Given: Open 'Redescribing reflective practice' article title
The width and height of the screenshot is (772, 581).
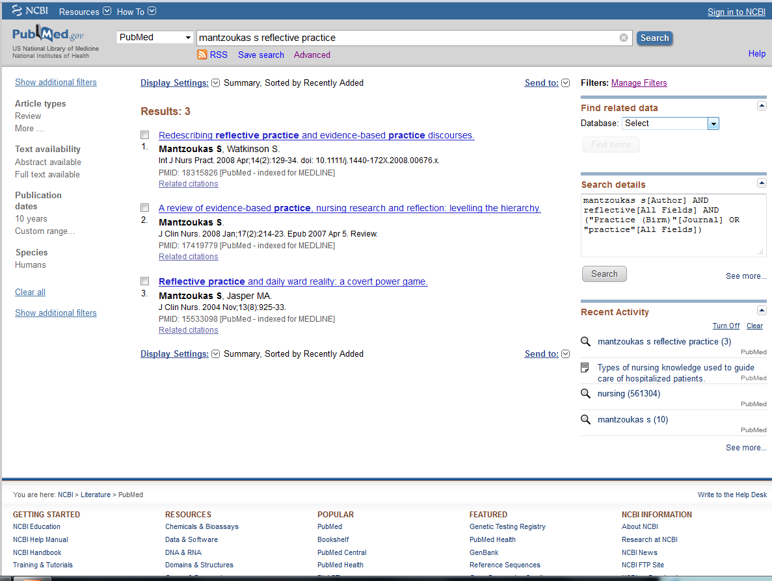Looking at the screenshot, I should [317, 135].
